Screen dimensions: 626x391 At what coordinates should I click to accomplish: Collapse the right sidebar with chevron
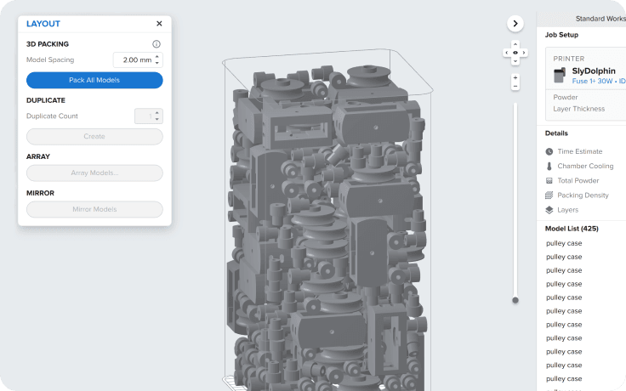[x=515, y=24]
